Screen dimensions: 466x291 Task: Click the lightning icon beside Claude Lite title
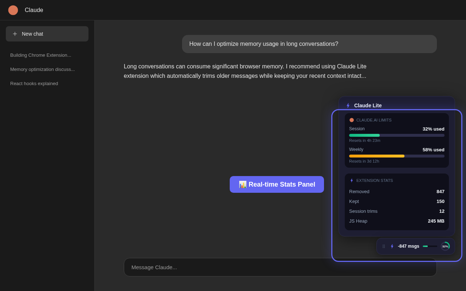348,105
